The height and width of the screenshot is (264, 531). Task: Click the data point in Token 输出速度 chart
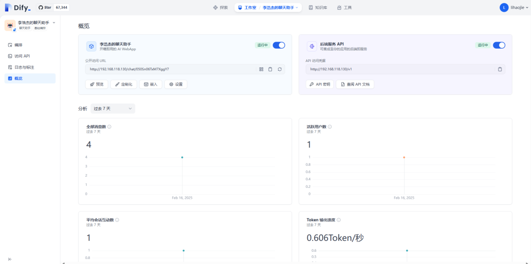click(x=407, y=250)
